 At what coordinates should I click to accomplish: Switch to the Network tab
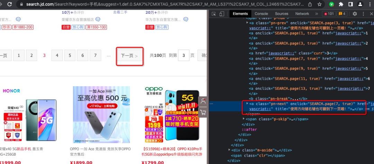pos(302,14)
